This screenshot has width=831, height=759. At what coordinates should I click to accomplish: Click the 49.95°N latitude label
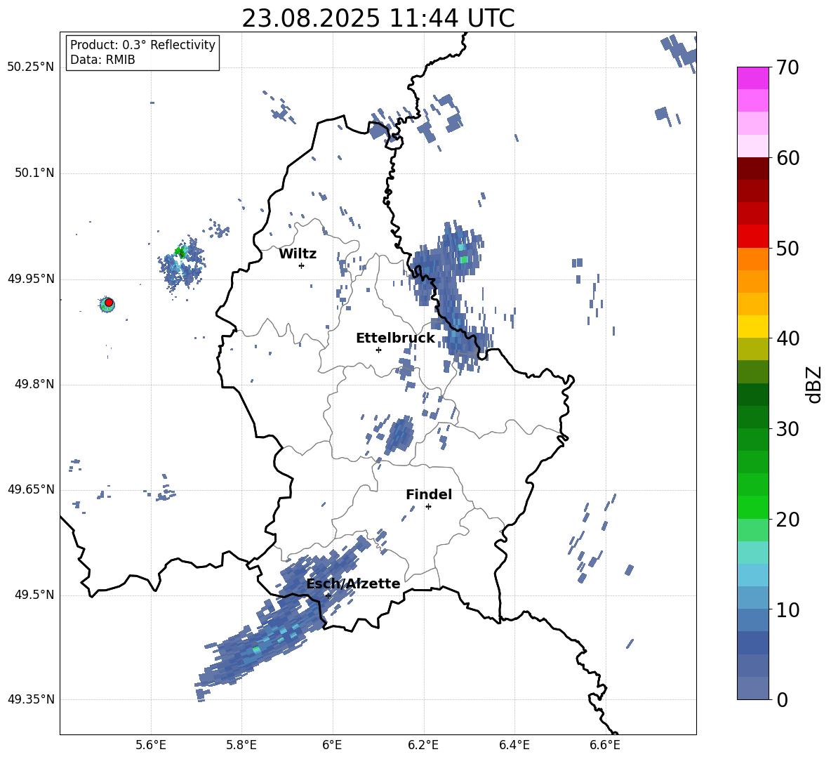coord(31,279)
